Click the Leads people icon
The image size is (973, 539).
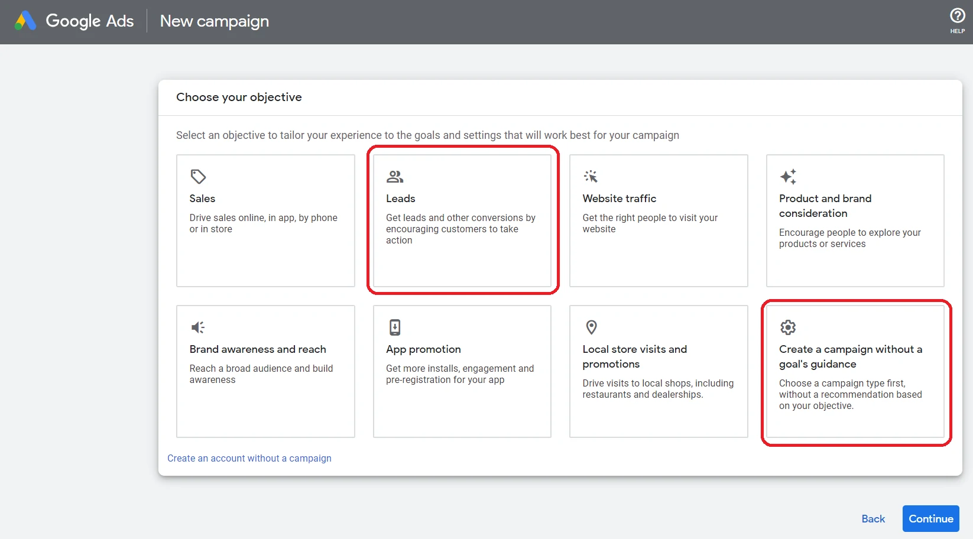(x=395, y=176)
